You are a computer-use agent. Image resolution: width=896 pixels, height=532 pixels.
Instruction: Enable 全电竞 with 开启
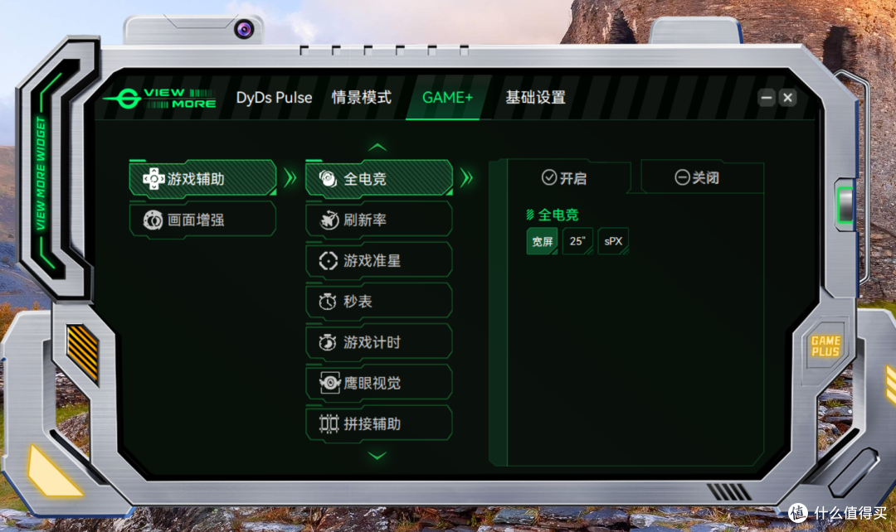point(564,178)
